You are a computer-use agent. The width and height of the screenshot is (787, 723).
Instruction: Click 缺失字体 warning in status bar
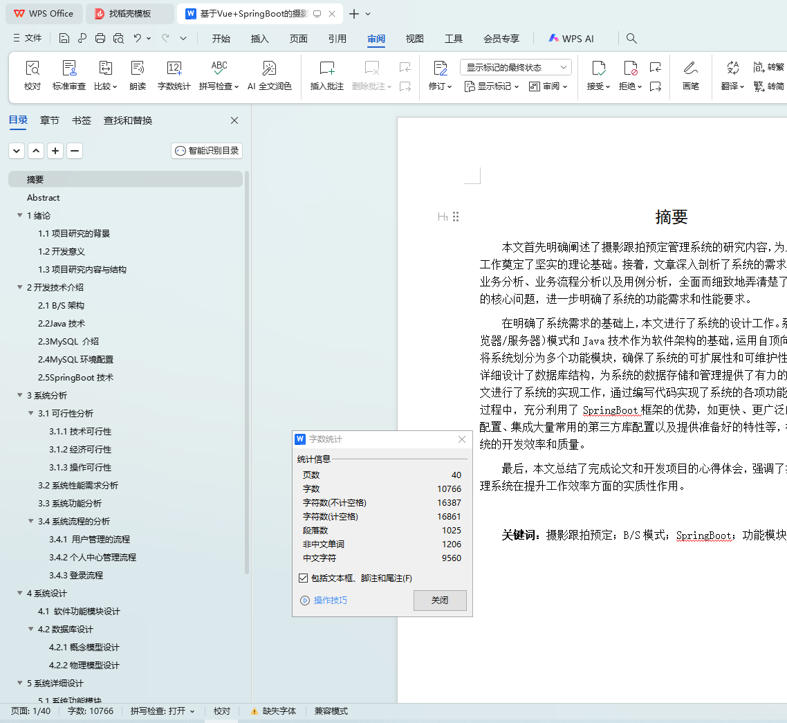point(274,711)
